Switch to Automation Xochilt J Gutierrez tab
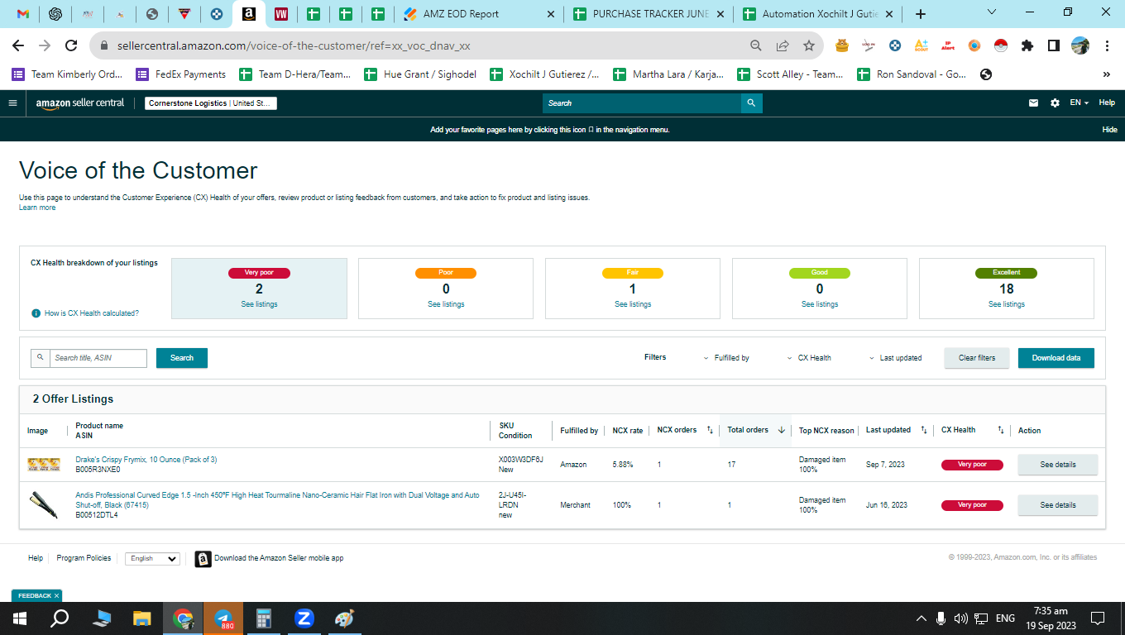Image resolution: width=1125 pixels, height=635 pixels. (819, 14)
